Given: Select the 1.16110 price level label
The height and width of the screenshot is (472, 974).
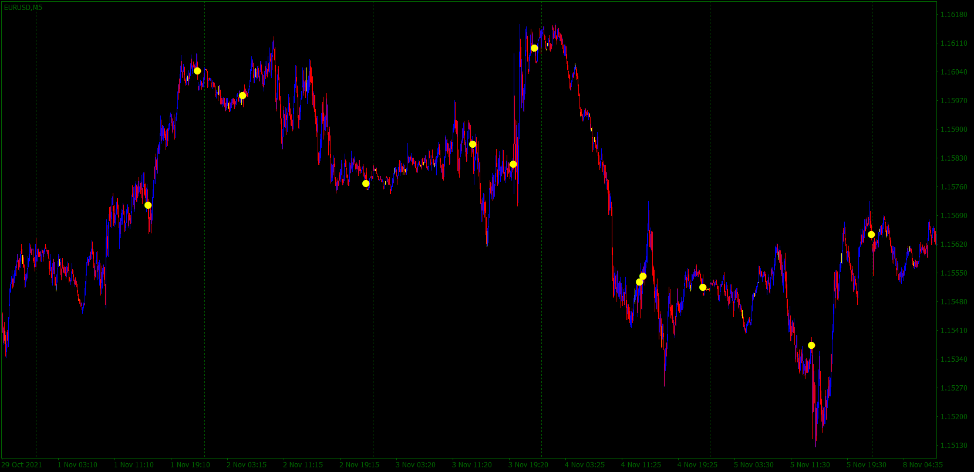Looking at the screenshot, I should pos(954,43).
